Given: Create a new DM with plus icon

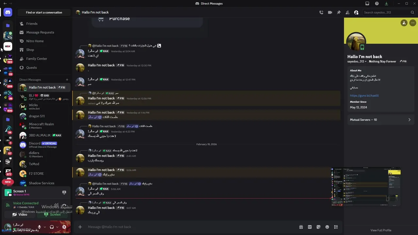Looking at the screenshot, I should click(x=67, y=80).
